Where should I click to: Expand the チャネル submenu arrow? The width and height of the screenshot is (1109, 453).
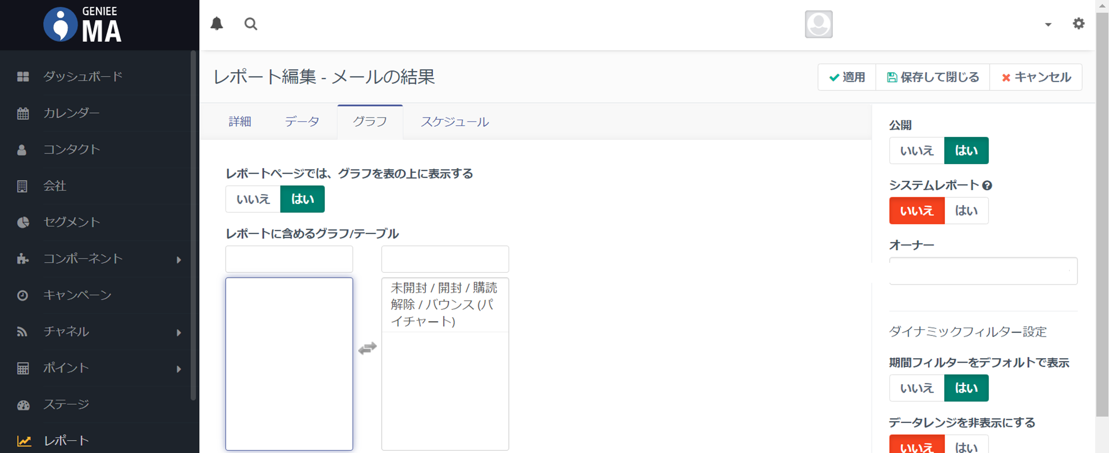(178, 332)
